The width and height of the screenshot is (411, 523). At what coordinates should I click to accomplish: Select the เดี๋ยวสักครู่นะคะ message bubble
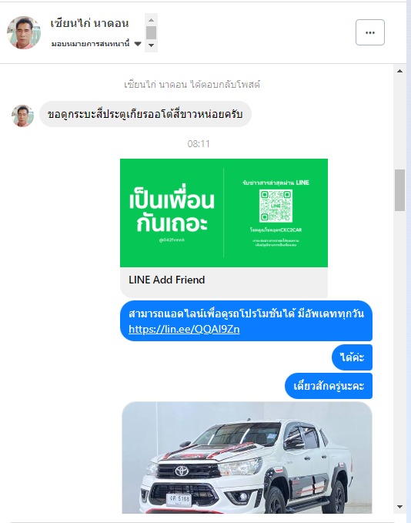point(329,386)
